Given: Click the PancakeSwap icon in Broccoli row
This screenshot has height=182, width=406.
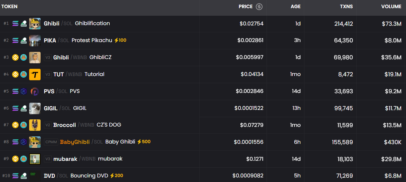Looking at the screenshot, I should pyautogui.click(x=24, y=125).
